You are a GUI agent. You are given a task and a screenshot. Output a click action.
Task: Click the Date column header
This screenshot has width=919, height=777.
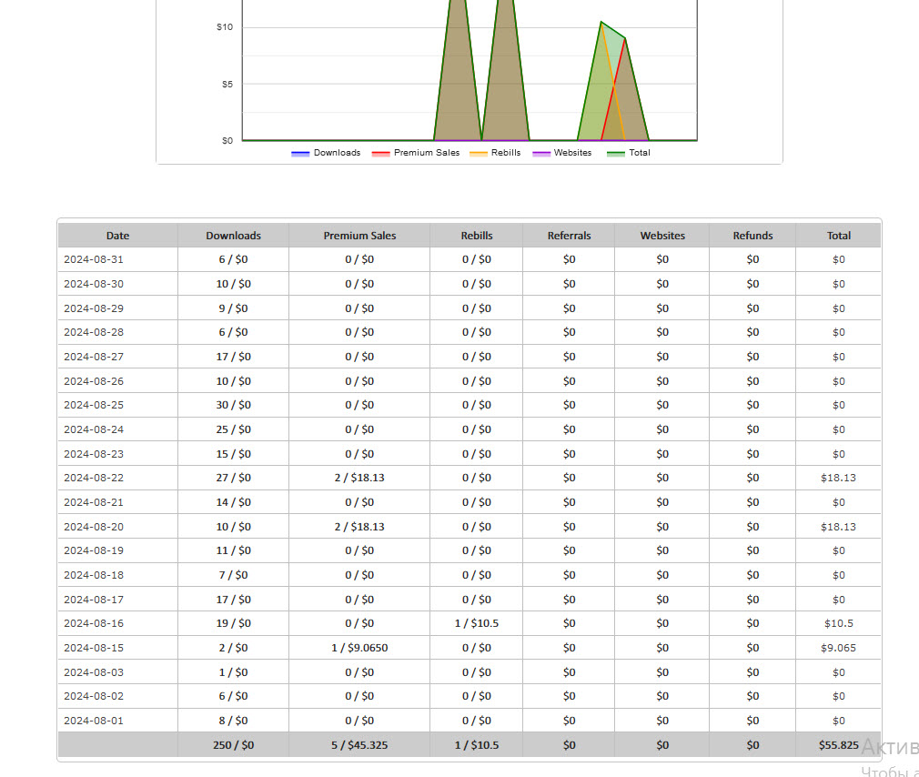pyautogui.click(x=117, y=236)
